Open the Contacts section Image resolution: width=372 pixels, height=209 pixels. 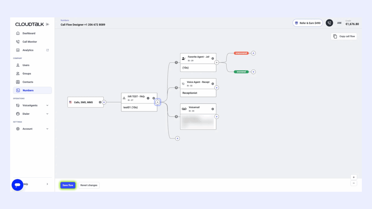27,82
